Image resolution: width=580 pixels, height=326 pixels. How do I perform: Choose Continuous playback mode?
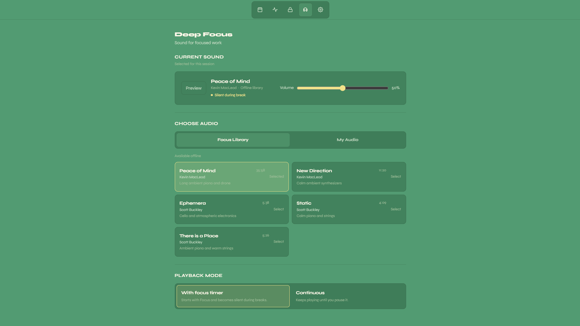(x=348, y=296)
